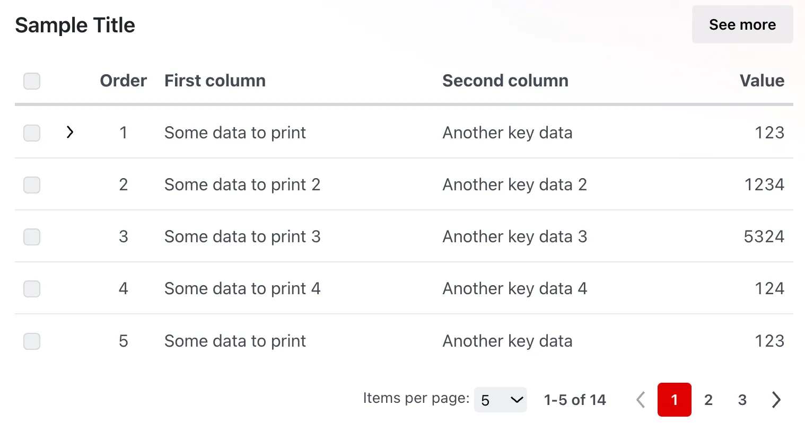Go to page 2
Viewport: 805px width, 423px height.
(x=708, y=400)
